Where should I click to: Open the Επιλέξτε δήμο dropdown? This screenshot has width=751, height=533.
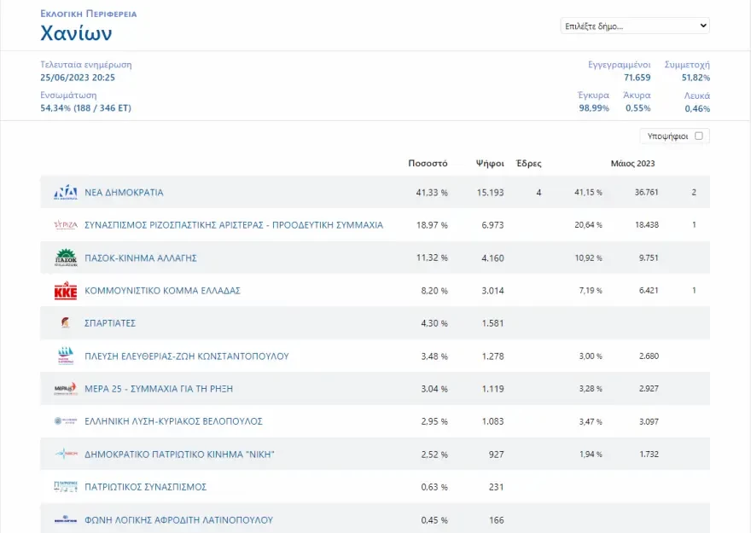tap(635, 26)
